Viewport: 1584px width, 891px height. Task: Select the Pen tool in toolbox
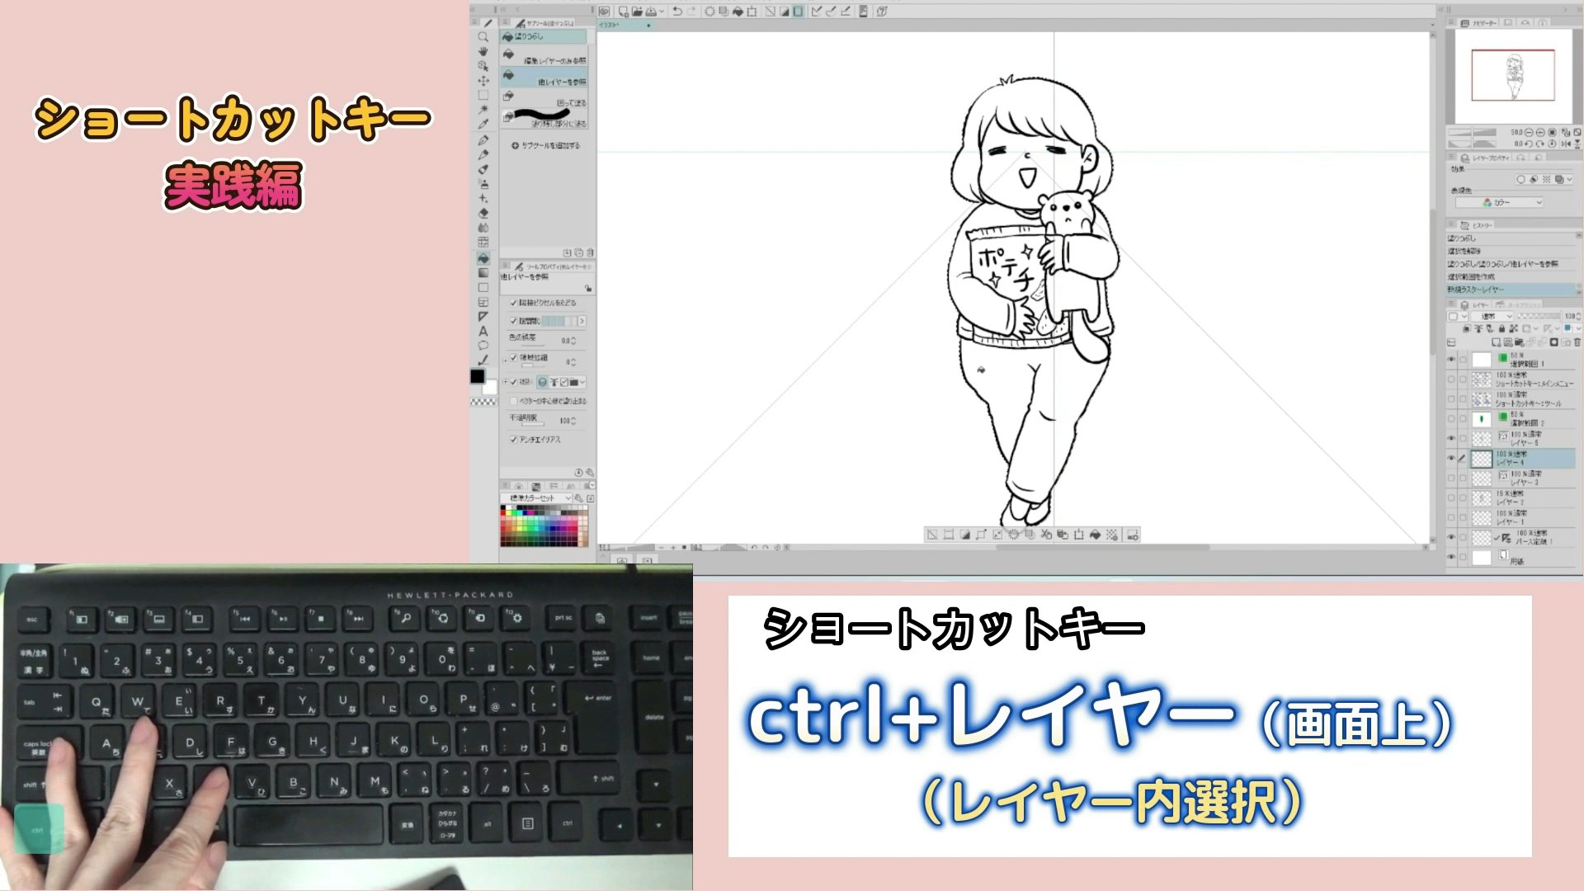click(483, 140)
